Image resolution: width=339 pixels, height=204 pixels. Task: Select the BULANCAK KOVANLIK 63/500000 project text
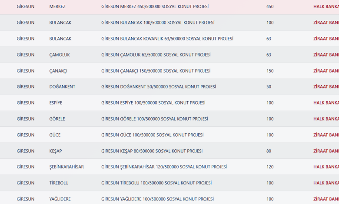(x=167, y=39)
